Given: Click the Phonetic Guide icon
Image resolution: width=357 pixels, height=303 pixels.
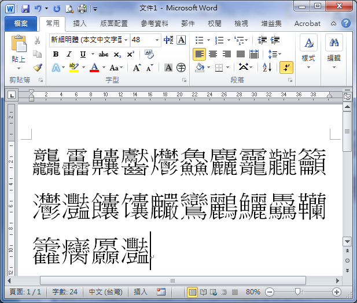Looking at the screenshot, I should tap(168, 40).
